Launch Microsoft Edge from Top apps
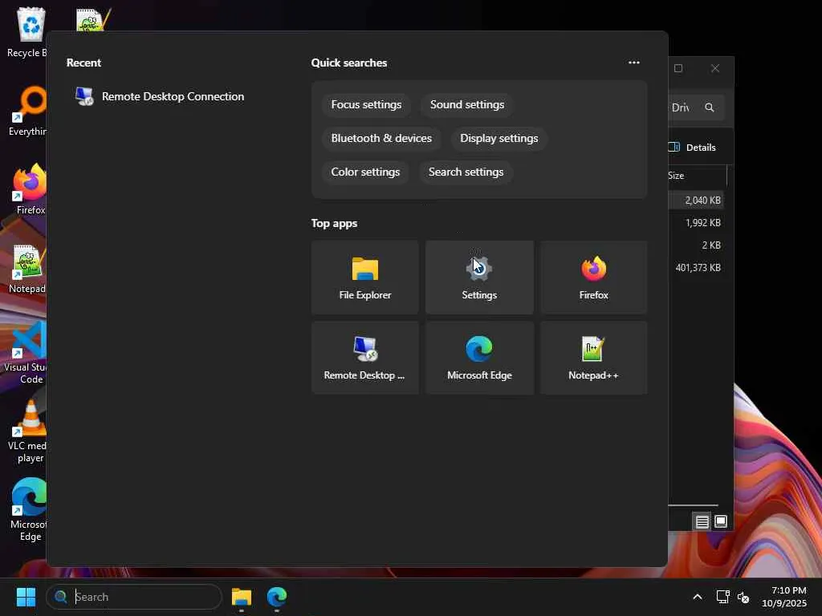 (x=479, y=358)
